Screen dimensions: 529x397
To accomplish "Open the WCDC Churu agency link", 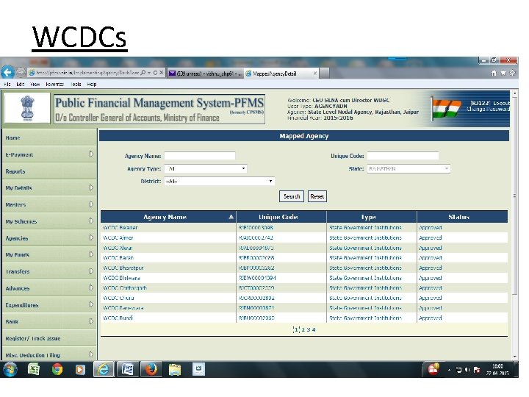I will 118,298.
